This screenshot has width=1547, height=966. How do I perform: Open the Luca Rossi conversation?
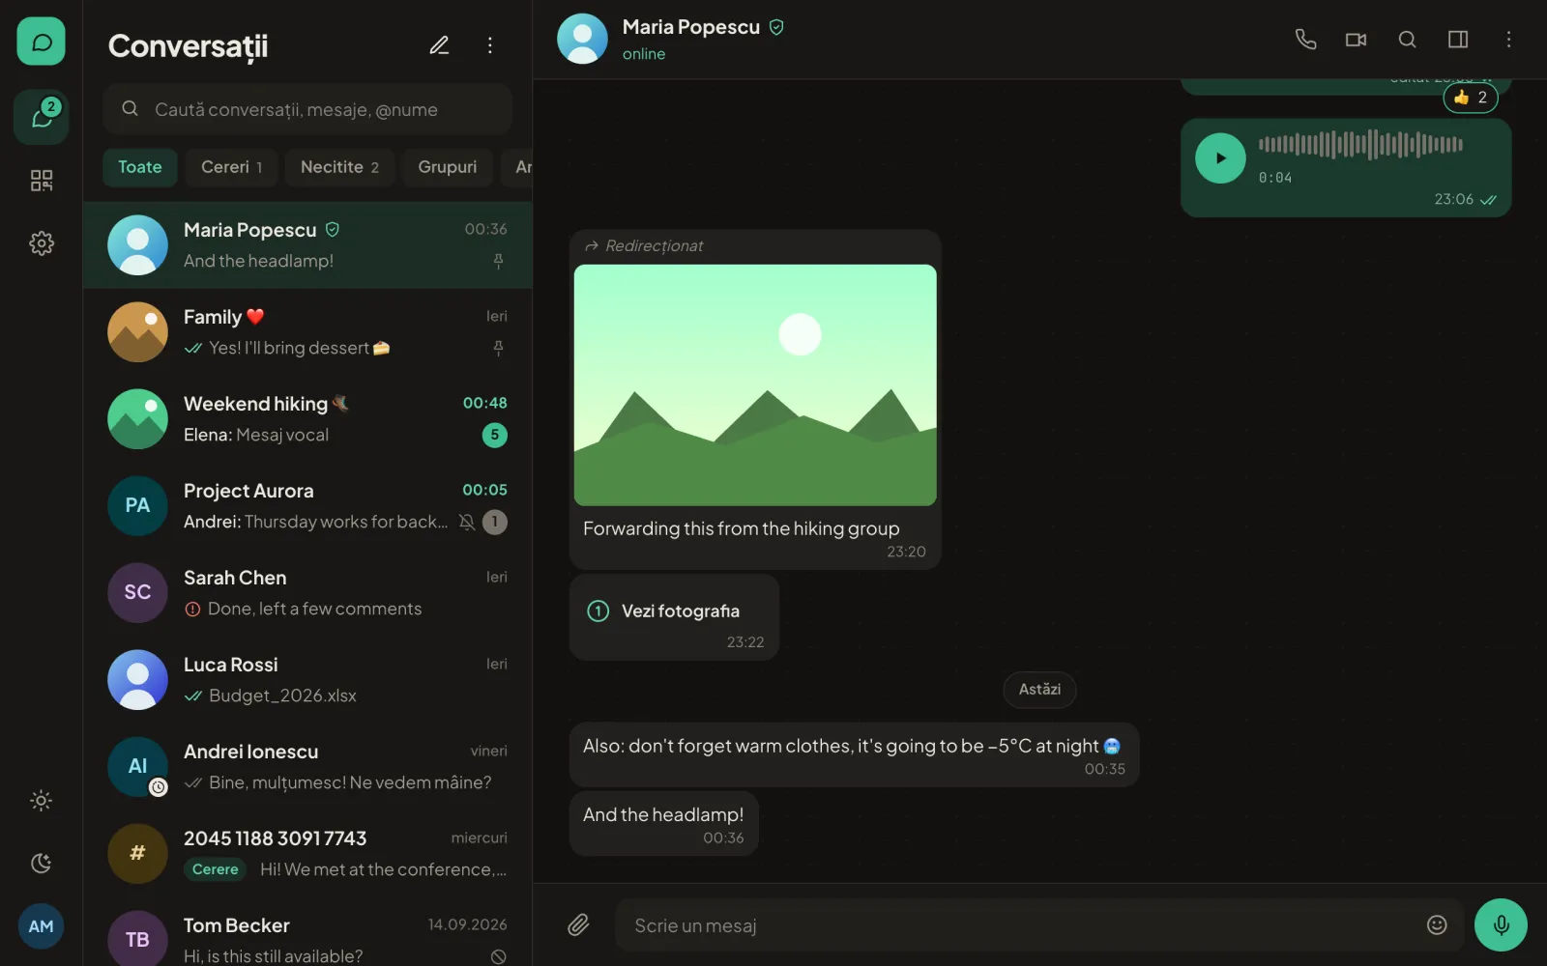click(x=307, y=680)
